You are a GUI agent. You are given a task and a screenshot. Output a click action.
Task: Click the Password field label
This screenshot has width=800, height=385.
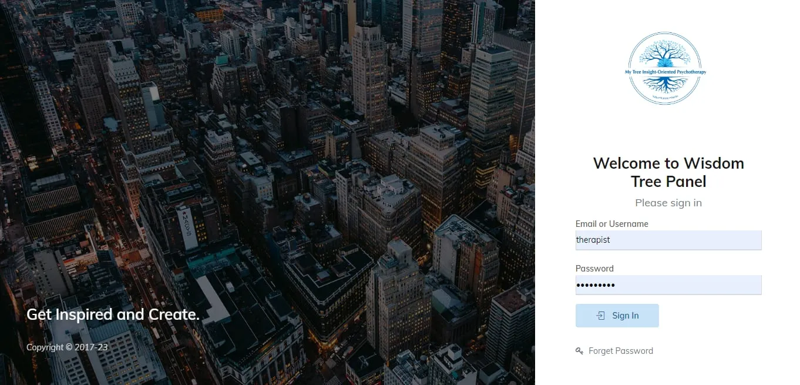pyautogui.click(x=594, y=269)
